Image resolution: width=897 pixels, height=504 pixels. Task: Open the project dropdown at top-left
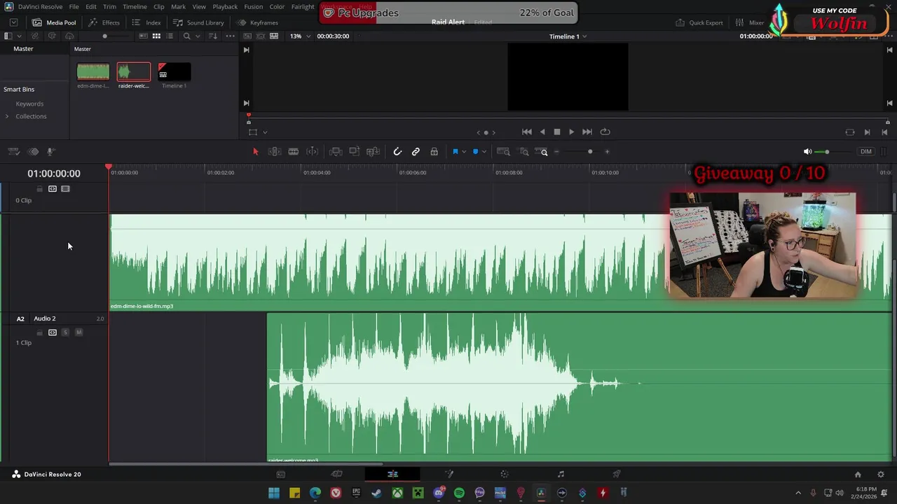pyautogui.click(x=13, y=22)
